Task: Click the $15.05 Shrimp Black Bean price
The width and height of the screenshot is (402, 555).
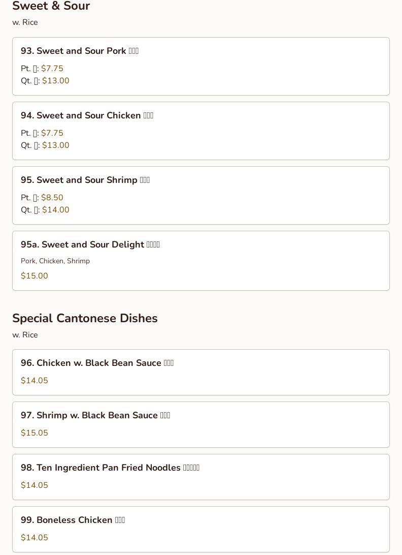Action: [35, 433]
